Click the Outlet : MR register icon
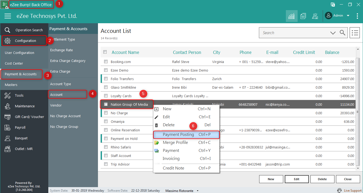 pyautogui.click(x=8, y=149)
